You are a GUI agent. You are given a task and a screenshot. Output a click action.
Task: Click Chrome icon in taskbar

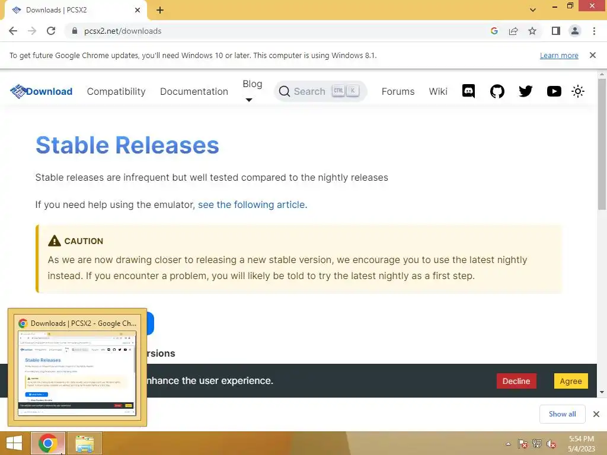(x=47, y=443)
